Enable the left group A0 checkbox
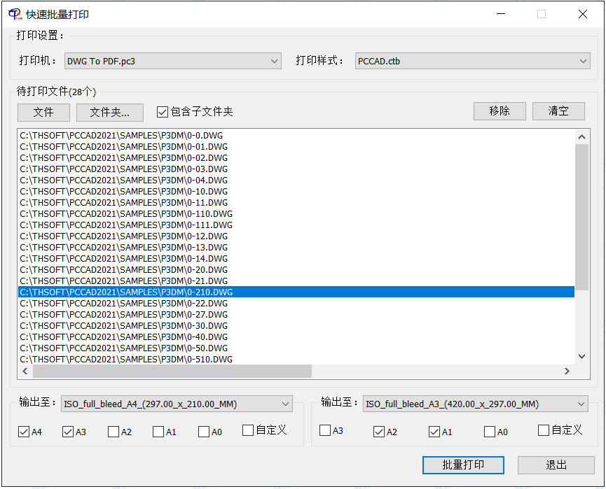The height and width of the screenshot is (489, 606). point(204,432)
